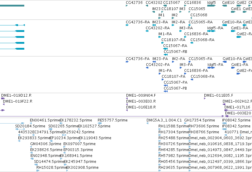This screenshot has height=172, width=252.
Task: Click the CG15065-PA protein label
Action: click(200, 59)
